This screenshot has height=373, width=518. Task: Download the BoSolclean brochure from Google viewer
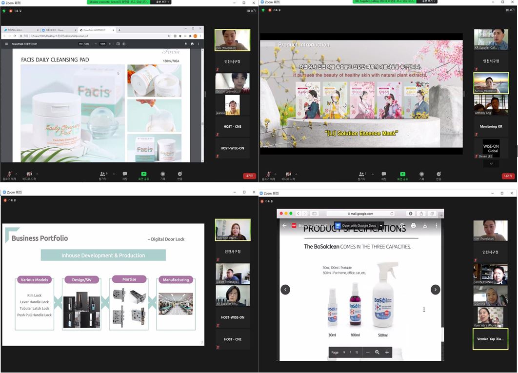coord(425,226)
